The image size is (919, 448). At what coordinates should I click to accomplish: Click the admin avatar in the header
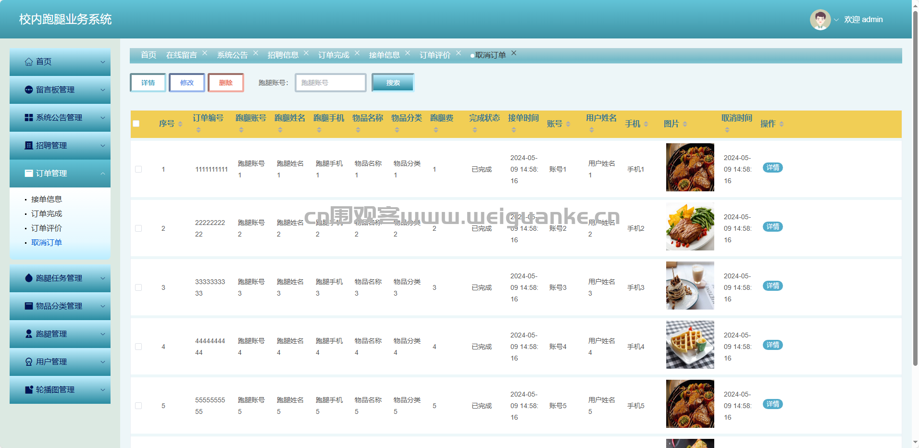[820, 20]
